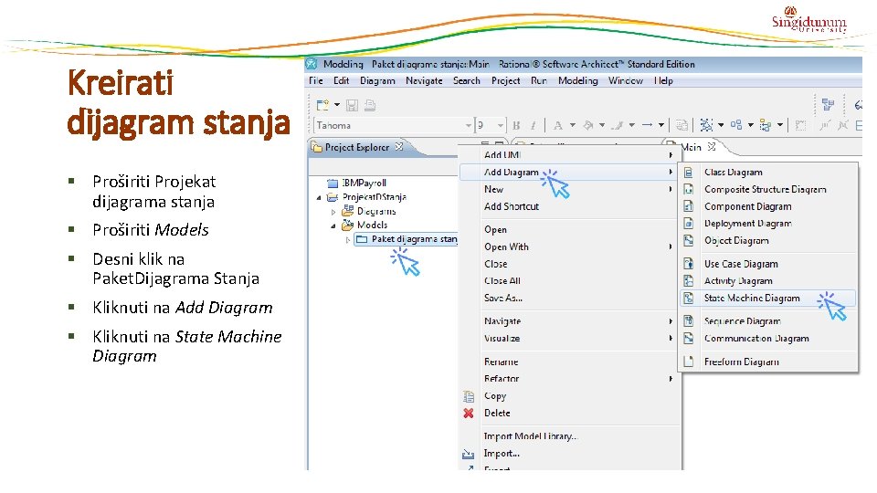Click Add Shortcut menu entry
This screenshot has width=877, height=493.
569,206
